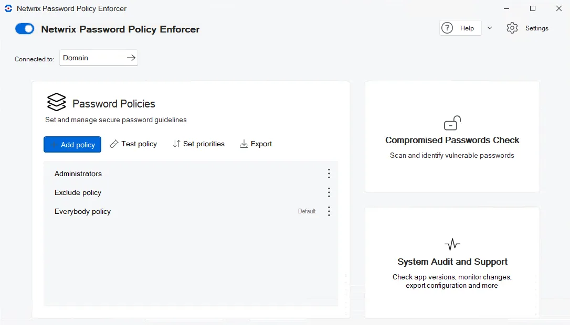This screenshot has height=325, width=570.
Task: Toggle the Netwrix Password Policy Enforcer switch
Action: point(25,29)
